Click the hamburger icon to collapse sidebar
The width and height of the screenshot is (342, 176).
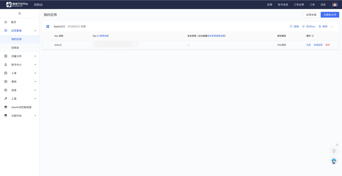(x=20, y=13)
